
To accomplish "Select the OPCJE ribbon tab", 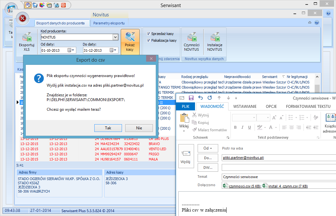I will 271,107.
